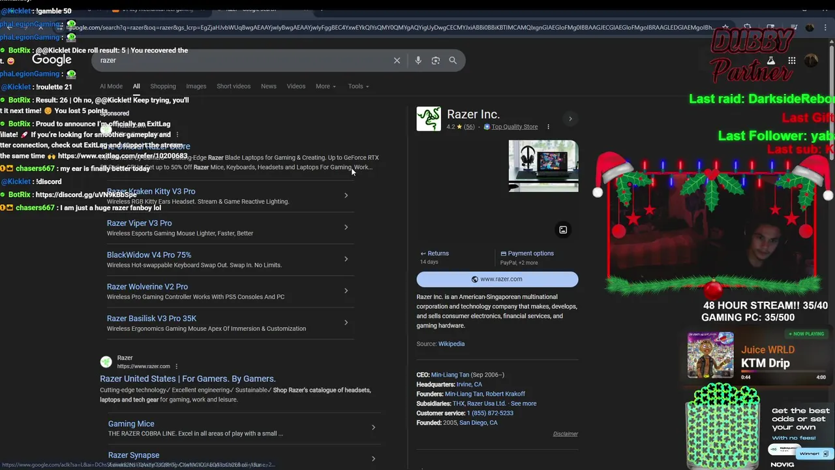Image resolution: width=835 pixels, height=470 pixels.
Task: Open founder Robert Krakoff link
Action: click(x=505, y=394)
